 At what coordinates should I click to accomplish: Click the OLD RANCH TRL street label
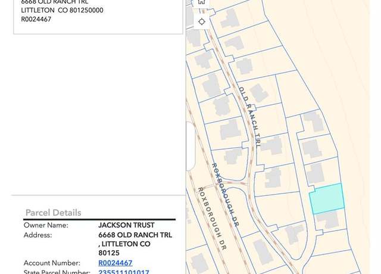(249, 117)
